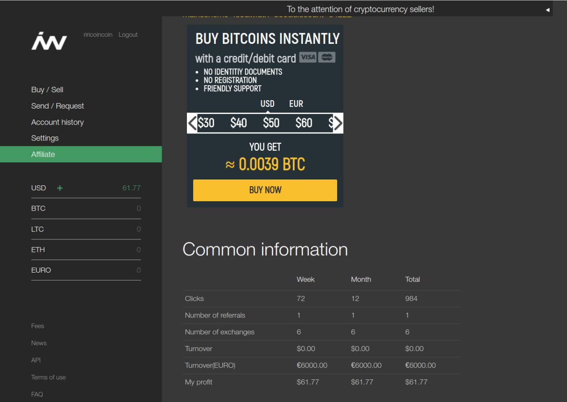The image size is (567, 402).
Task: Select the LTC balance row
Action: 86,229
